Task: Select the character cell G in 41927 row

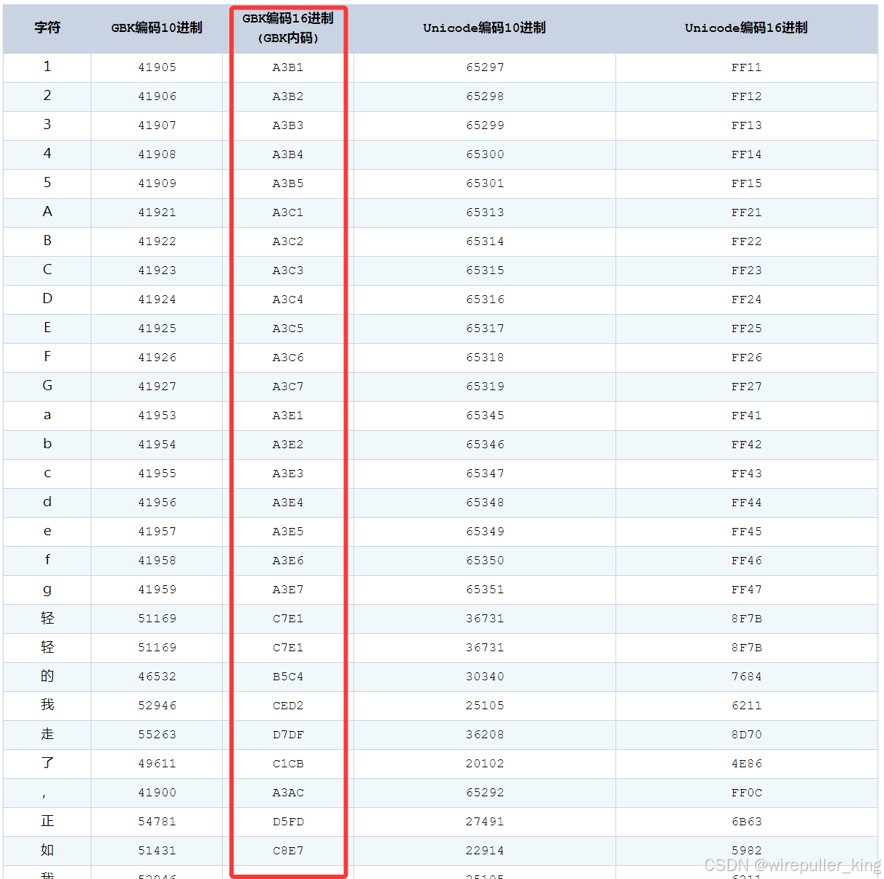Action: coord(47,387)
